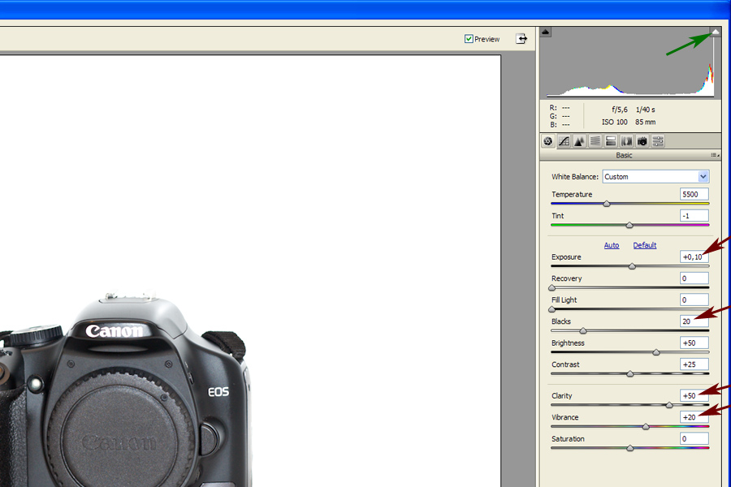The width and height of the screenshot is (731, 487).
Task: Open the HSL / Grayscale tab
Action: click(x=595, y=141)
